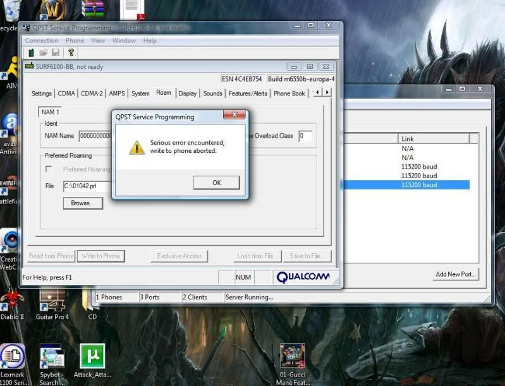The image size is (505, 386).
Task: Select the Roam tab
Action: point(164,93)
